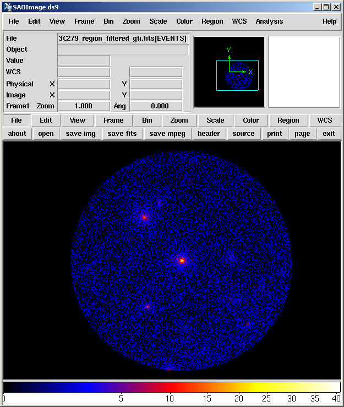344x407 pixels.
Task: Click the print button
Action: pos(275,134)
